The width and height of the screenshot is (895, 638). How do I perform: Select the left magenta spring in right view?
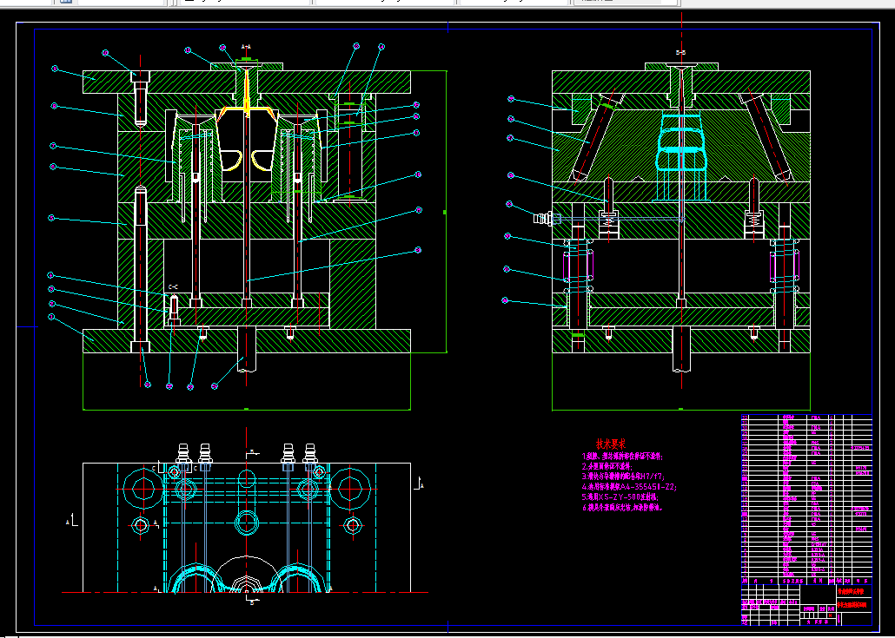click(578, 266)
